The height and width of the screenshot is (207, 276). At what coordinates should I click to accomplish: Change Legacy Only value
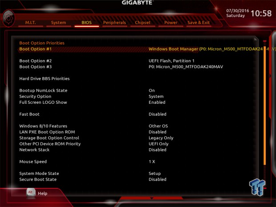161,138
